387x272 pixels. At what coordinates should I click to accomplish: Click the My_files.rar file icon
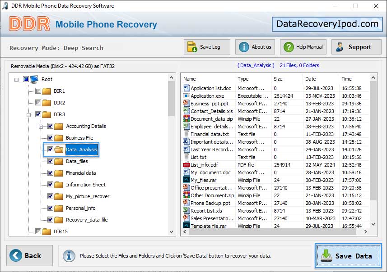[186, 180]
